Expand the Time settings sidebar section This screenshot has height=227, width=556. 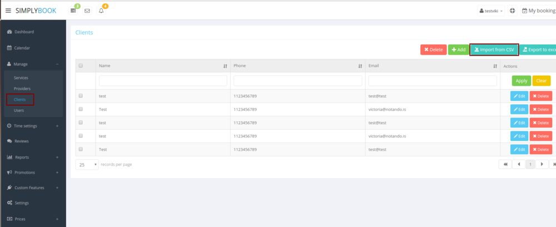(33, 126)
